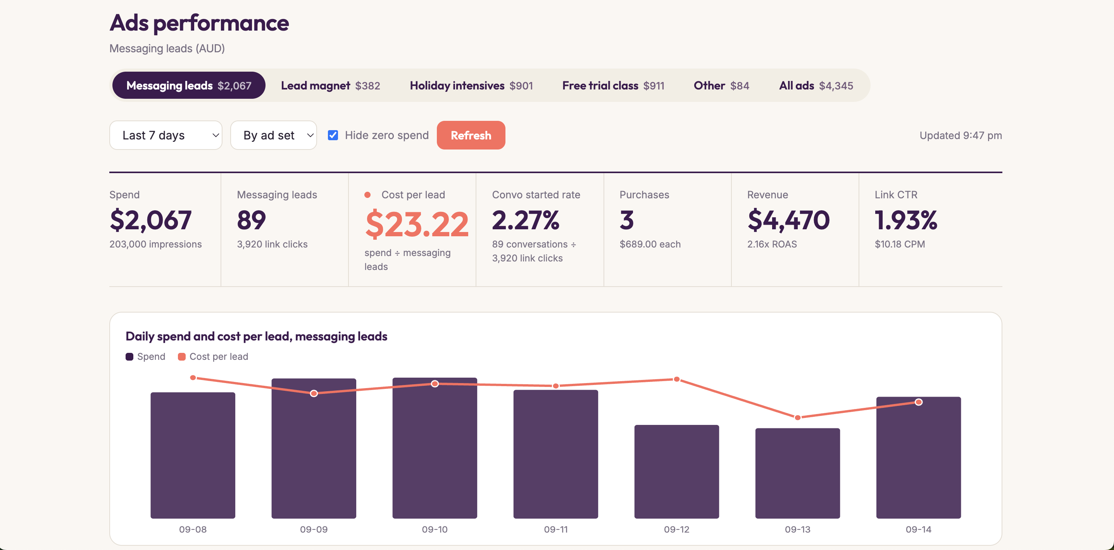The image size is (1114, 550).
Task: Expand the By ad set grouping dropdown
Action: point(273,135)
